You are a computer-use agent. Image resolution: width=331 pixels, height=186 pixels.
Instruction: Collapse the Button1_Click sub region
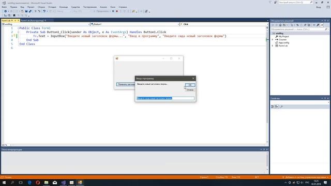tap(18, 32)
